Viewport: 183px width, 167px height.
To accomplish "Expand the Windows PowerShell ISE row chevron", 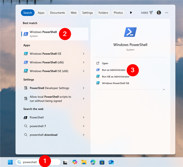I will coord(84,53).
